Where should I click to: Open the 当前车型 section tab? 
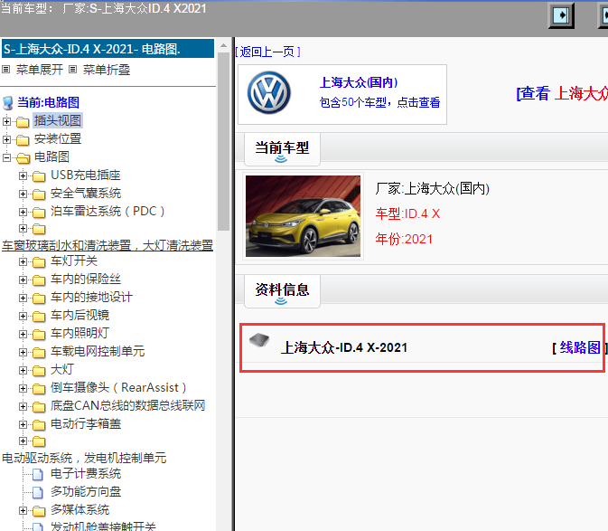click(x=282, y=148)
